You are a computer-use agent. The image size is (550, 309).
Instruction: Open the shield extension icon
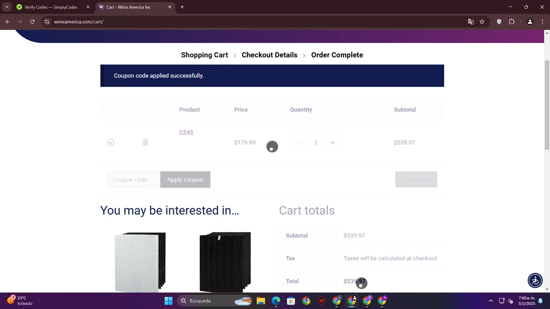click(499, 22)
